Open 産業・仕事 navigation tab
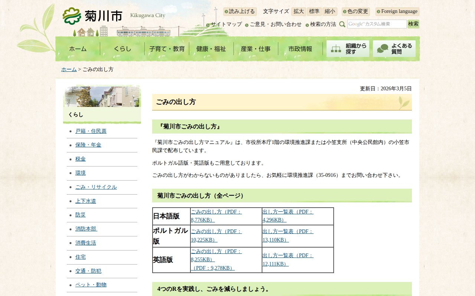Screen dimensions: 475x296 coord(256,49)
